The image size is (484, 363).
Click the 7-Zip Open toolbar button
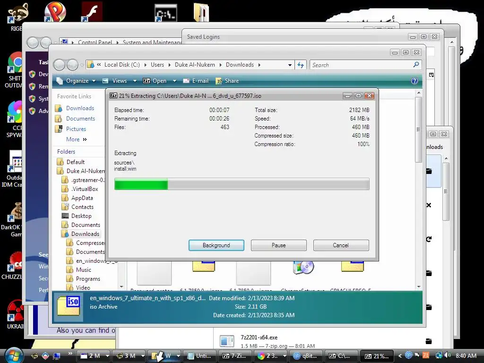[155, 81]
